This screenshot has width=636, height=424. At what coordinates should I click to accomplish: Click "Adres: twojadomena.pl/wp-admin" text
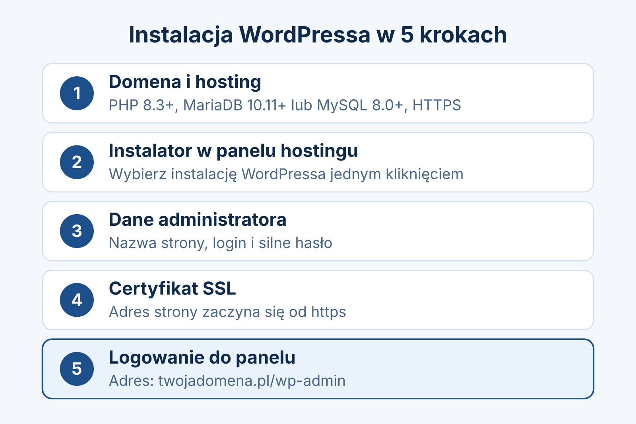click(227, 381)
